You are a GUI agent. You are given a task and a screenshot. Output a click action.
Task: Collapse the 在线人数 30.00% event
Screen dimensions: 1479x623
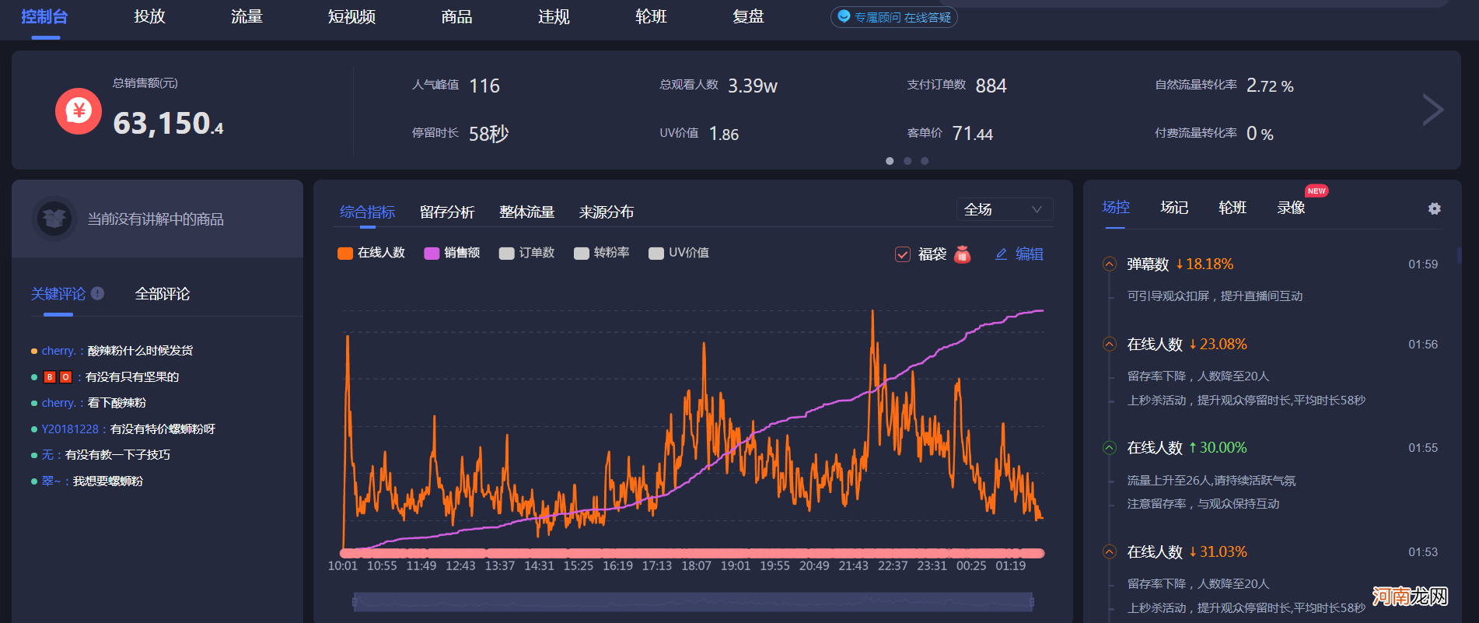click(1110, 448)
